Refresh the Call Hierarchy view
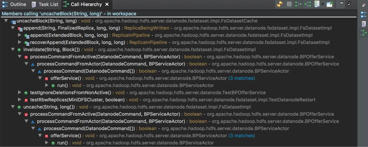The width and height of the screenshot is (368, 147). 280,4
